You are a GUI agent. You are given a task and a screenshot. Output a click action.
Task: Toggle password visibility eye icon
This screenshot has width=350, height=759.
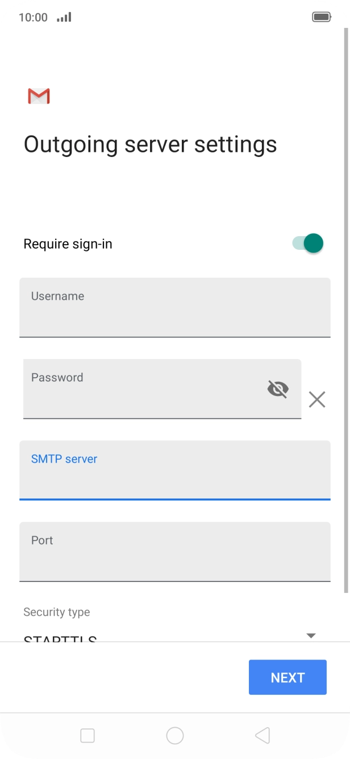(x=278, y=389)
